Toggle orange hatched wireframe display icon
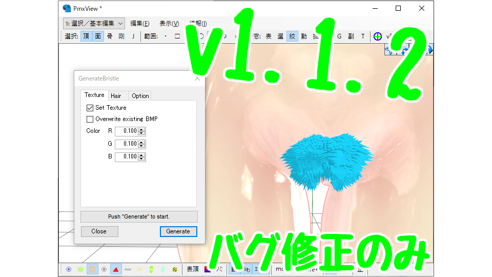The height and width of the screenshot is (277, 492). tap(92, 269)
